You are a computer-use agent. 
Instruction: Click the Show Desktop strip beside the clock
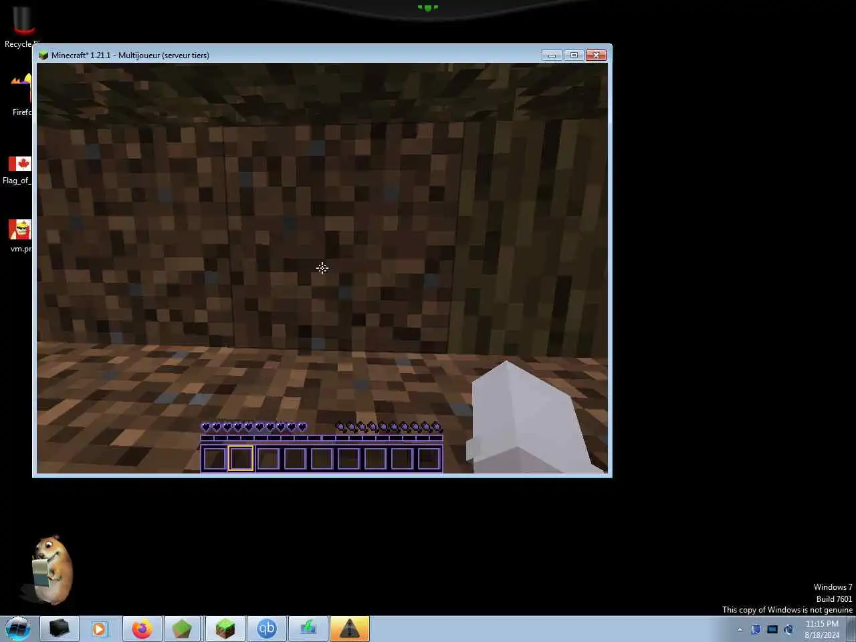click(x=851, y=629)
